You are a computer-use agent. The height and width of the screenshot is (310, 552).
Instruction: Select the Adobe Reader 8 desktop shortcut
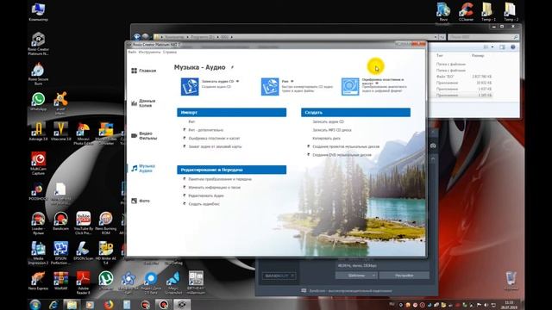pos(83,282)
